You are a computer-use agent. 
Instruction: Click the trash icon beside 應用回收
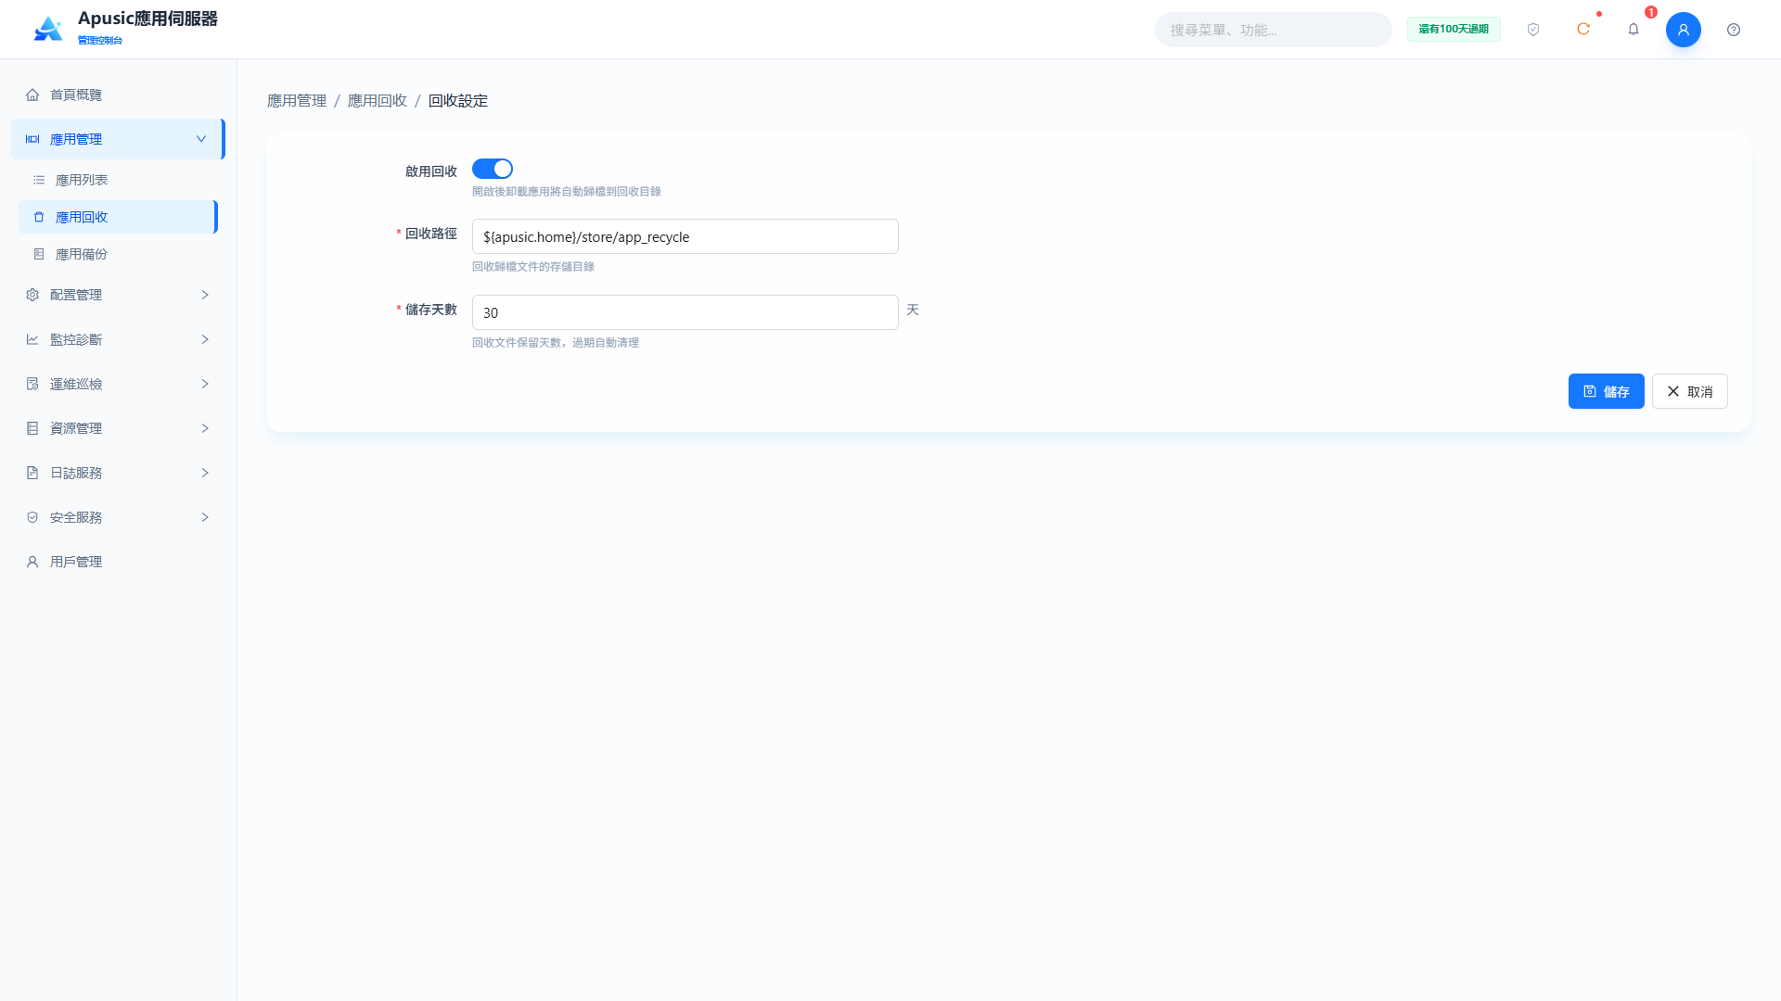coord(39,217)
